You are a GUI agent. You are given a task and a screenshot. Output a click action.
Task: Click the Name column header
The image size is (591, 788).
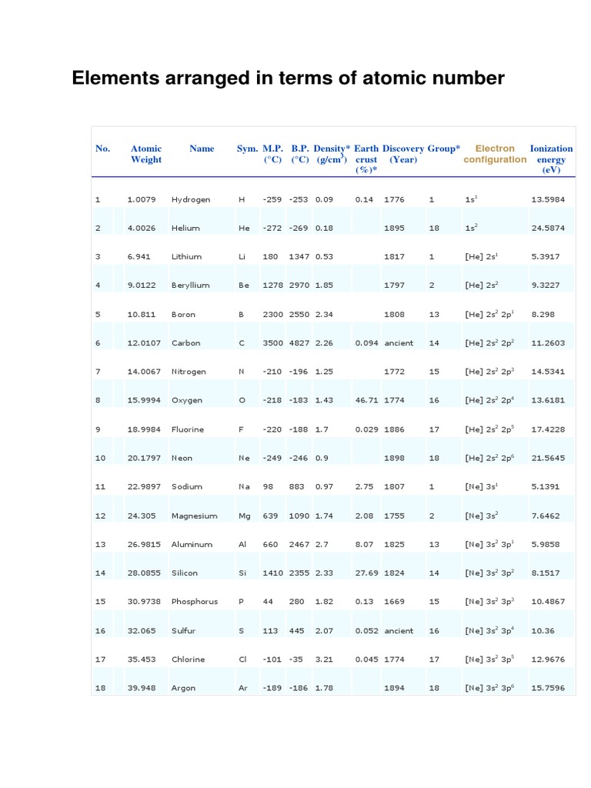202,149
